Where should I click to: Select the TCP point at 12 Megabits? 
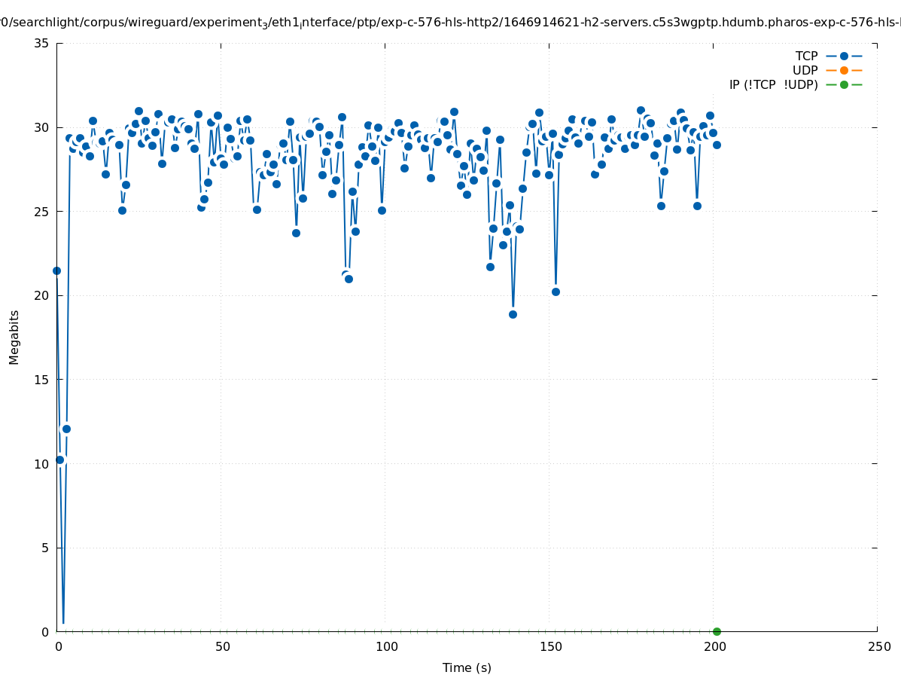click(x=66, y=429)
